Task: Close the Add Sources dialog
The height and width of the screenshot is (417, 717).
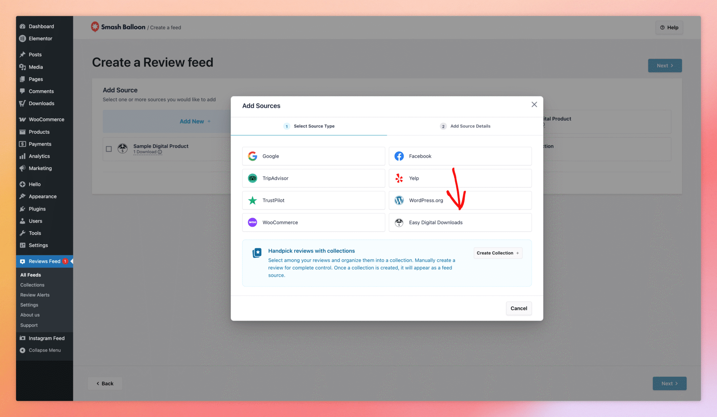Action: [x=534, y=105]
